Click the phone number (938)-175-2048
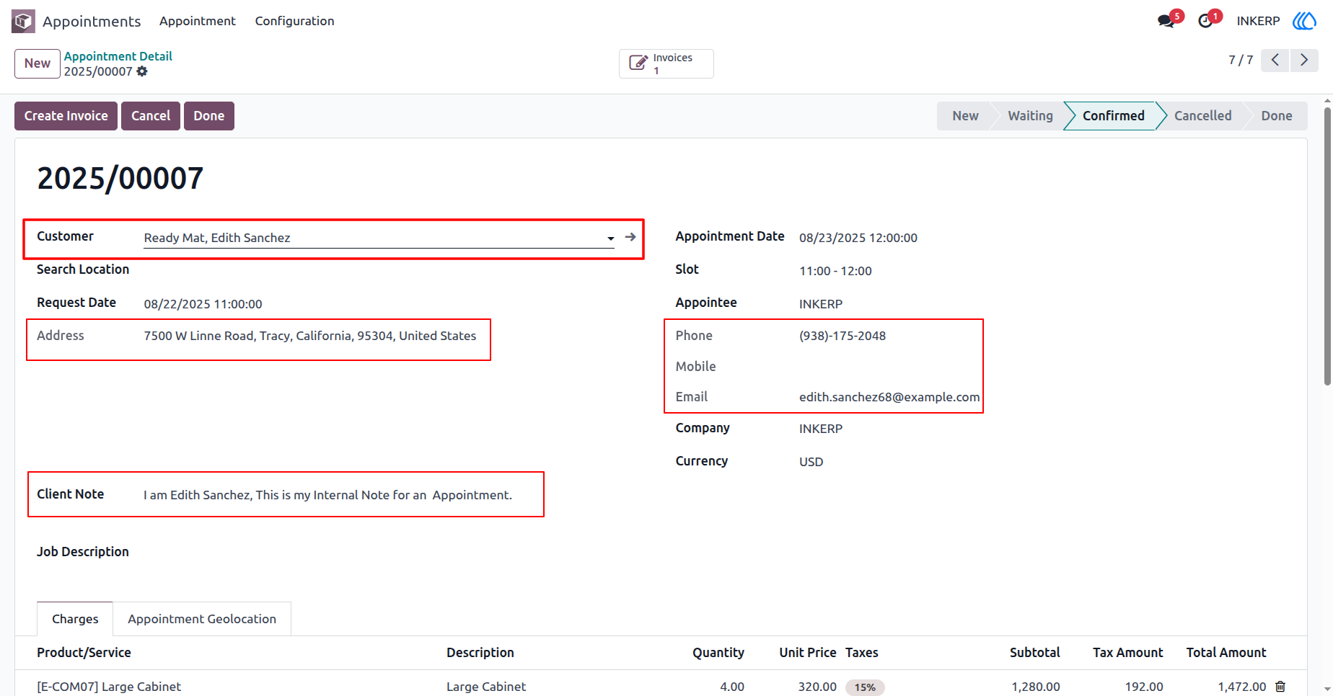The image size is (1333, 696). pyautogui.click(x=843, y=336)
